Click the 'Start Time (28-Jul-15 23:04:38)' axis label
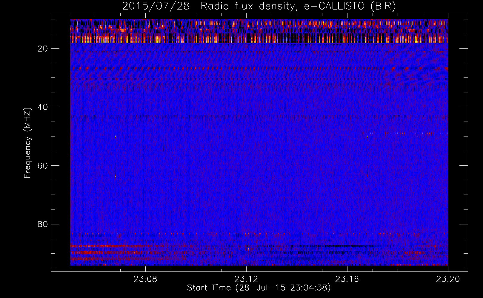 click(259, 288)
